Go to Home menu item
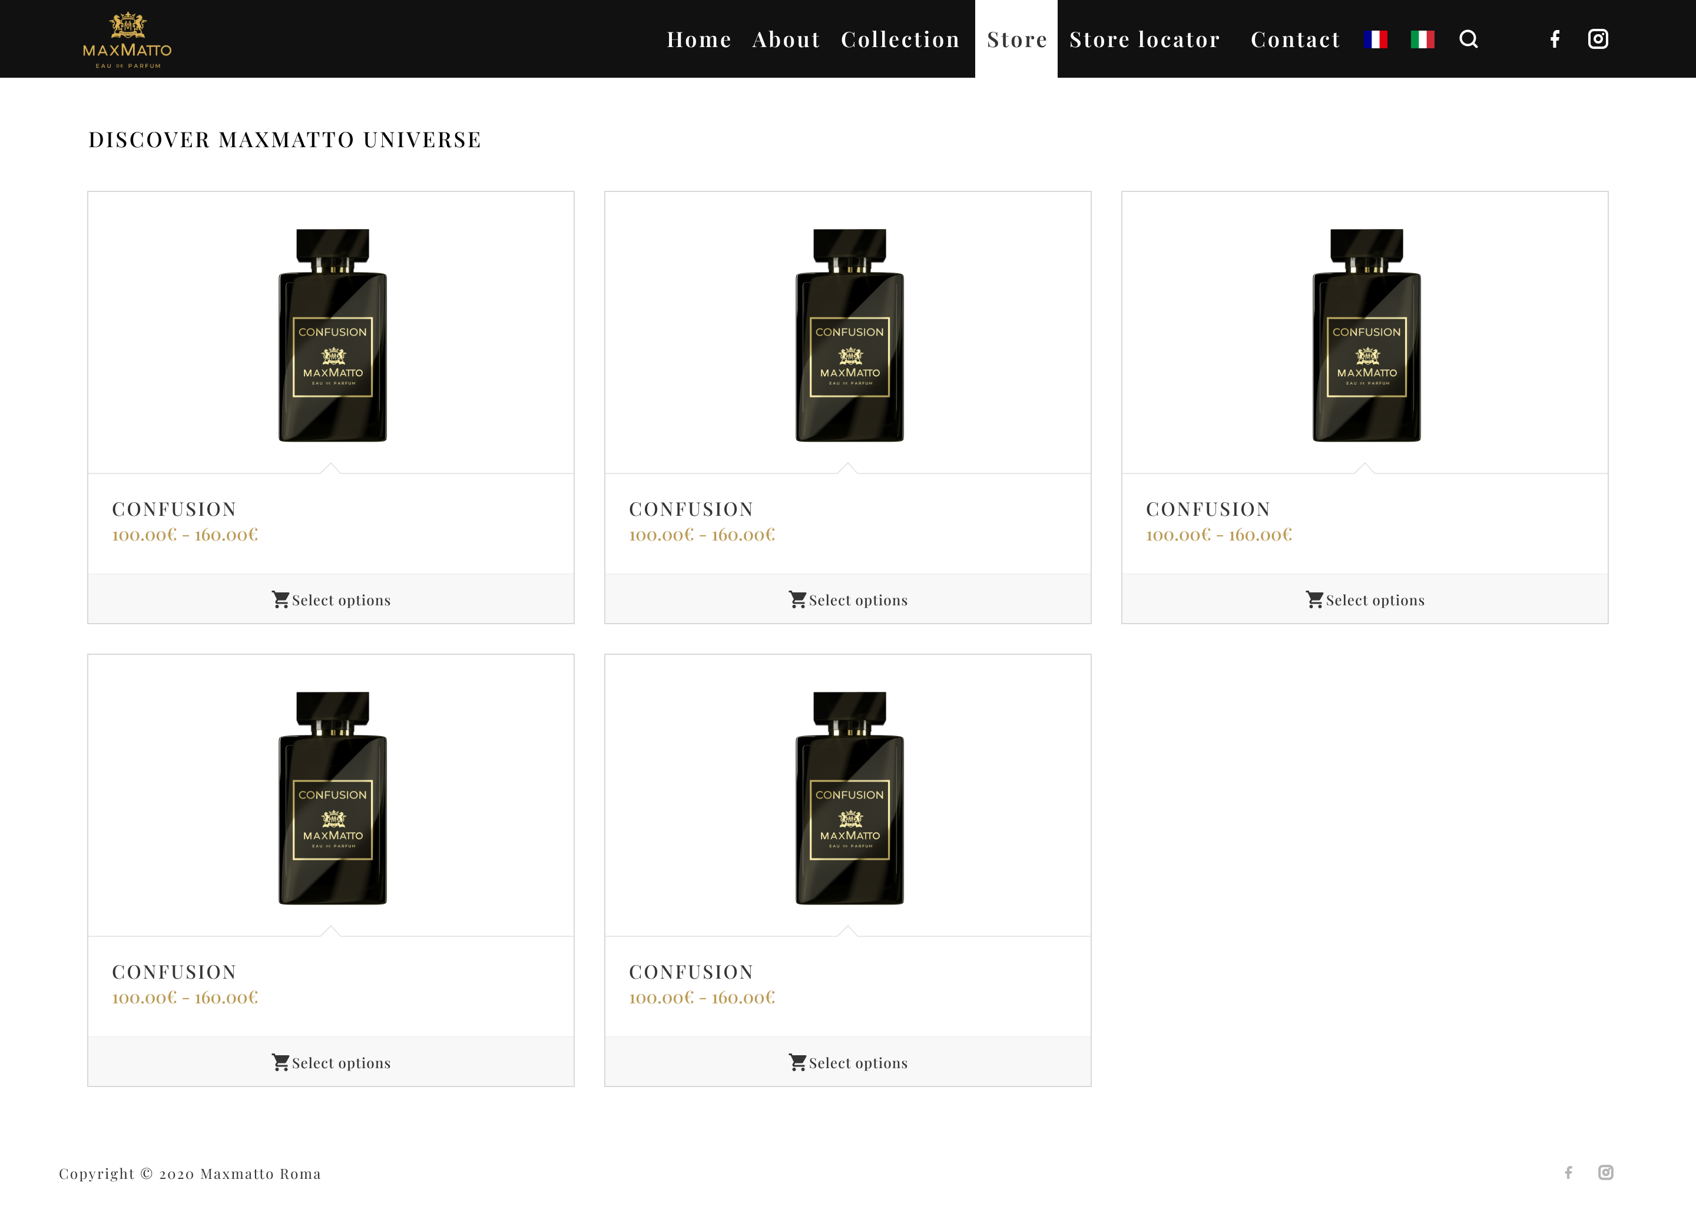 click(699, 39)
